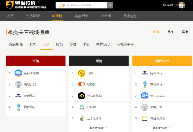Select the 手机 category tab

(x=86, y=44)
